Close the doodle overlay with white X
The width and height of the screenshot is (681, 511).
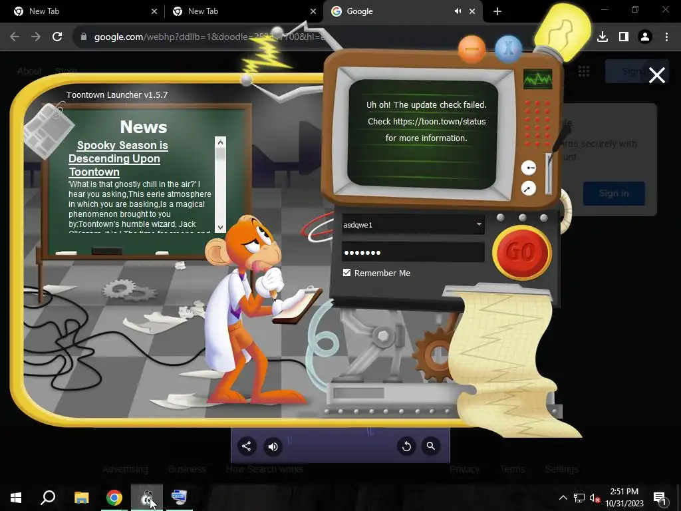click(x=656, y=75)
